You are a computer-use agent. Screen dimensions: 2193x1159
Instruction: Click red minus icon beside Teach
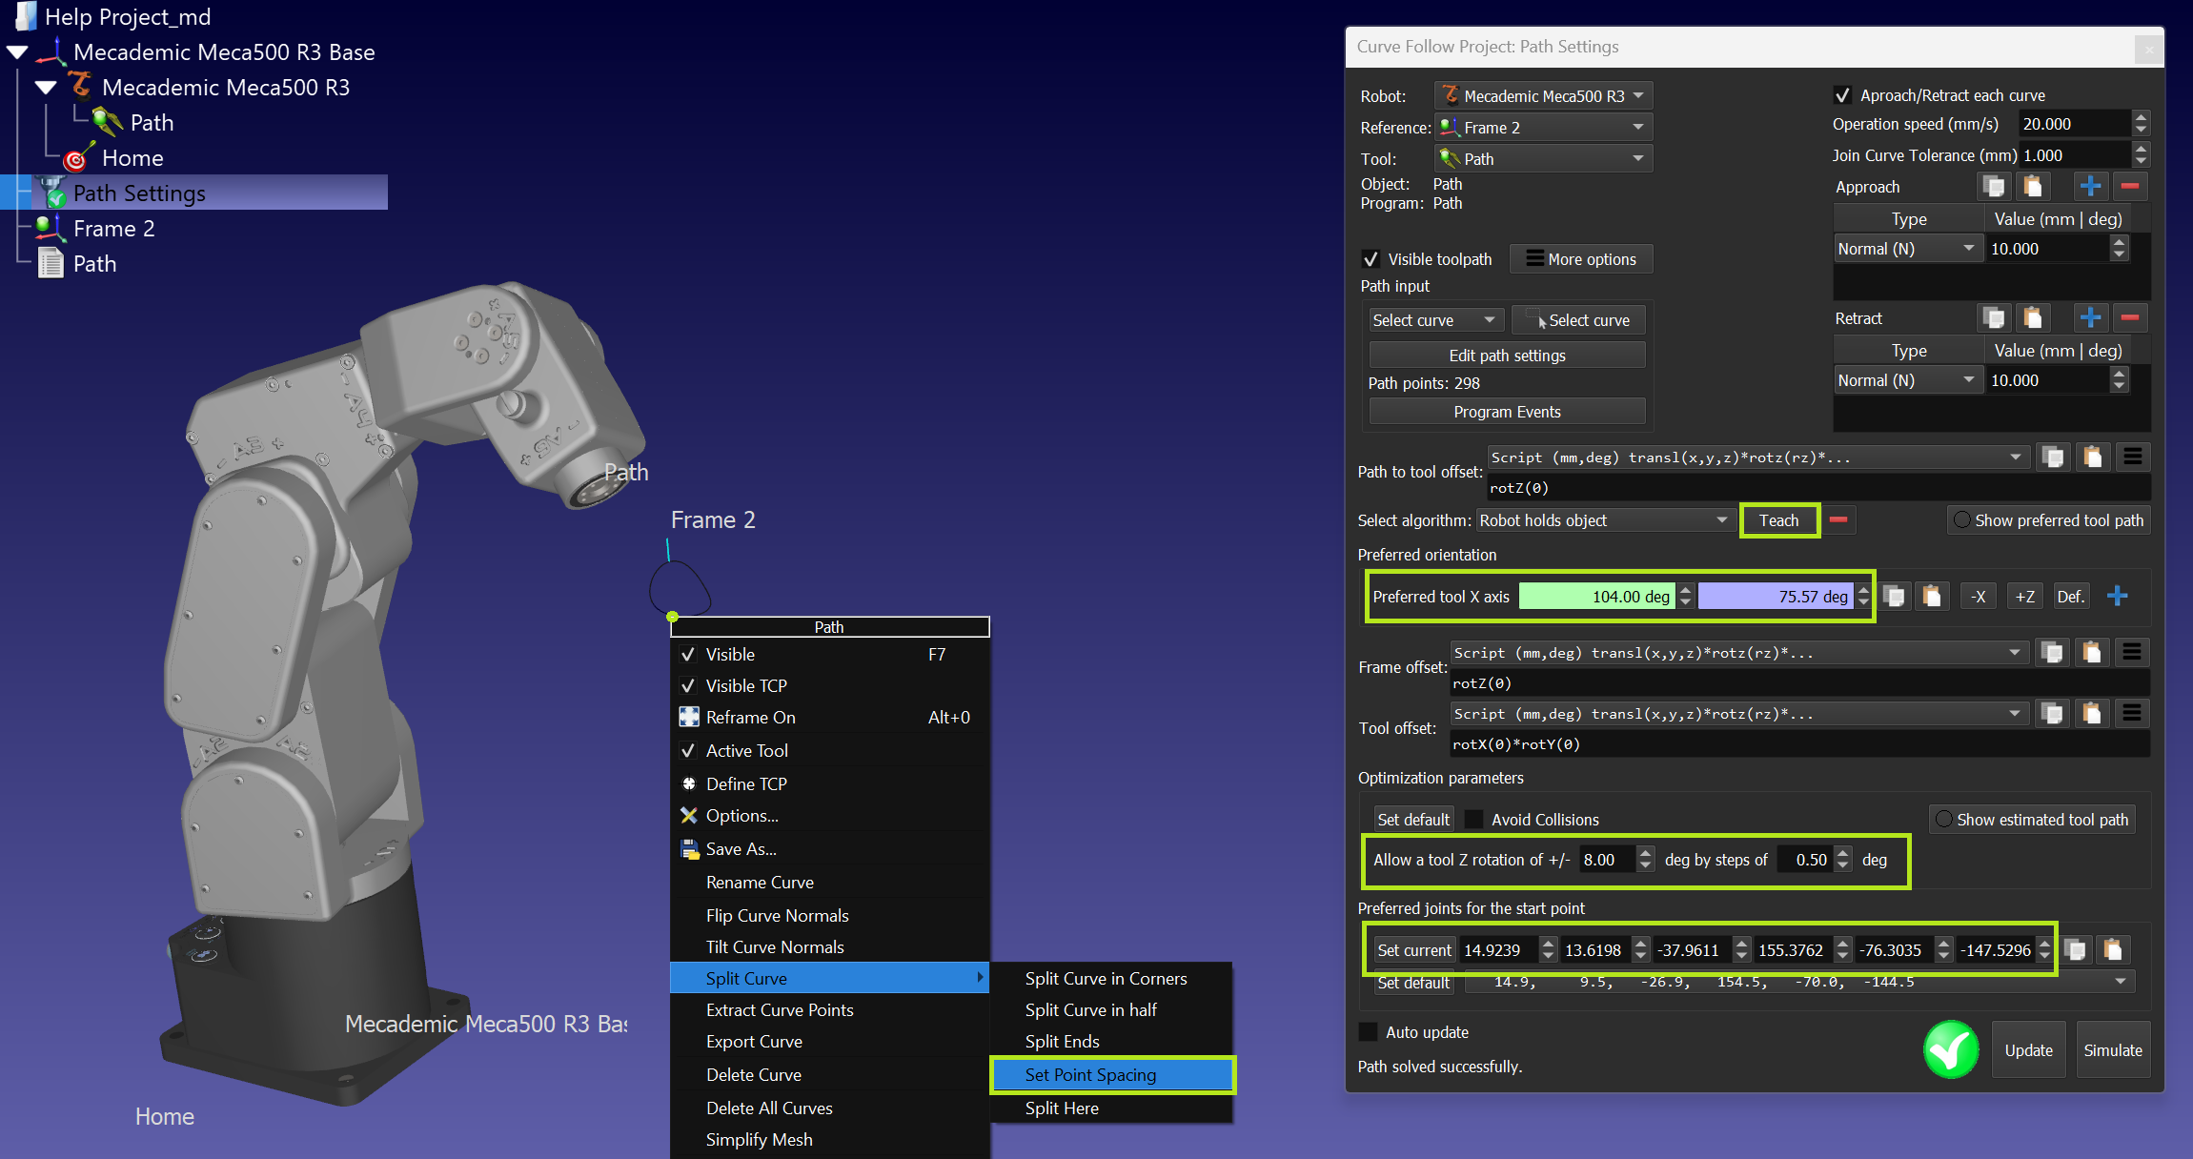coord(1838,520)
